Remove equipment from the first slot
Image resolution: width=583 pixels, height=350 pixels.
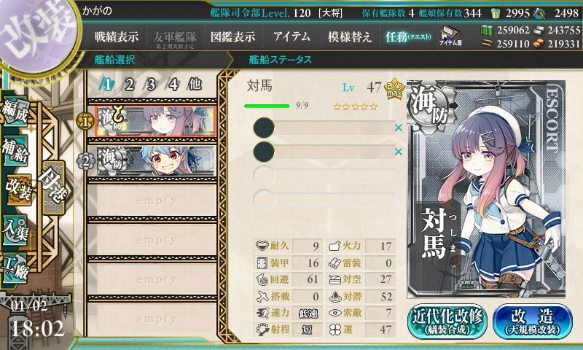[x=399, y=128]
